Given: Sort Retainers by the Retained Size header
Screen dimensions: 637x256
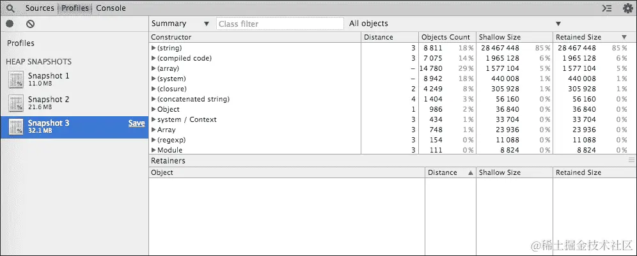Looking at the screenshot, I should [x=595, y=172].
